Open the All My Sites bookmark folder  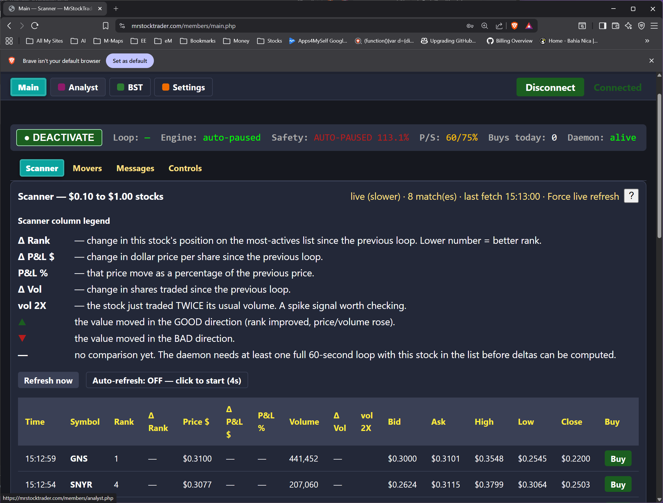(45, 41)
